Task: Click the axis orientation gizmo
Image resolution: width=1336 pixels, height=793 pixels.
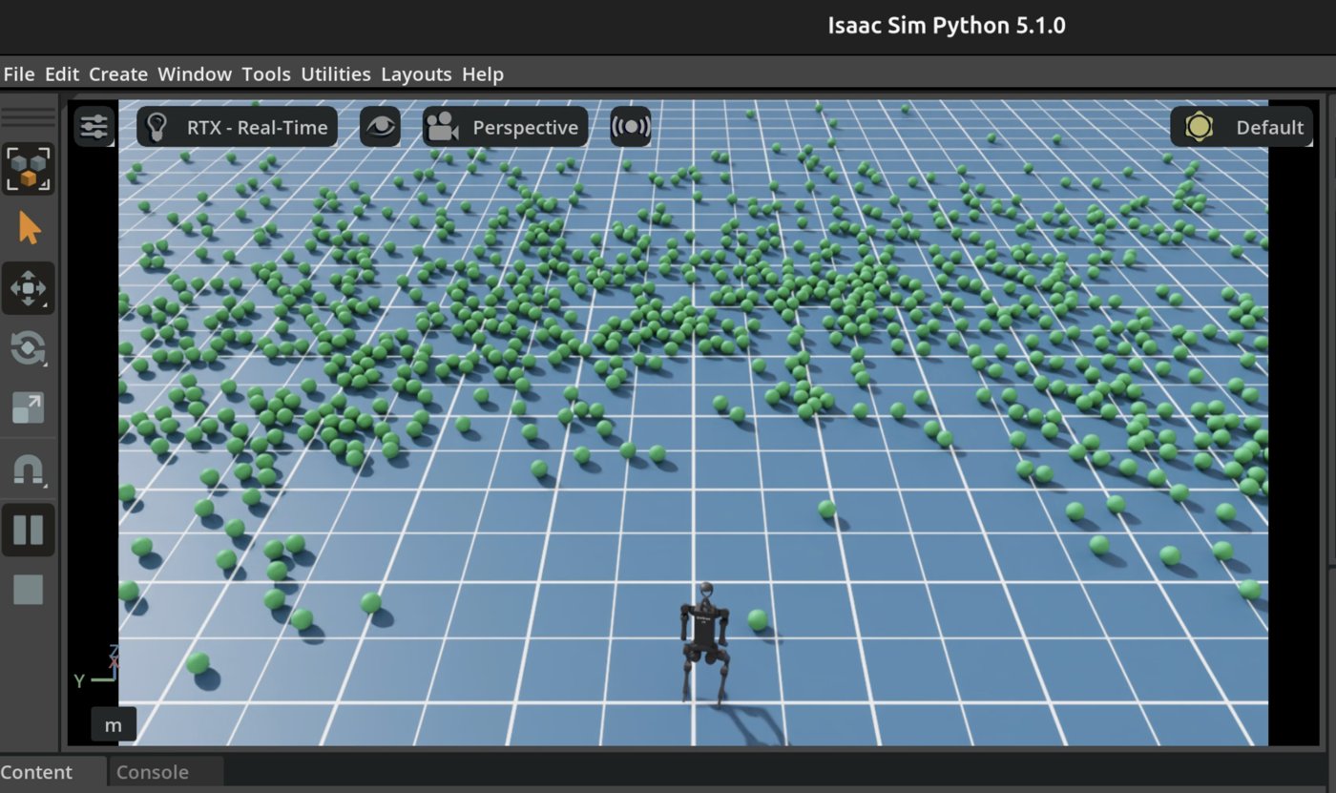Action: [95, 668]
